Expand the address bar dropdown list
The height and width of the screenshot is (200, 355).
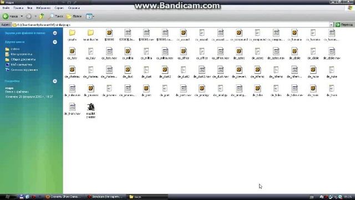tap(331, 24)
